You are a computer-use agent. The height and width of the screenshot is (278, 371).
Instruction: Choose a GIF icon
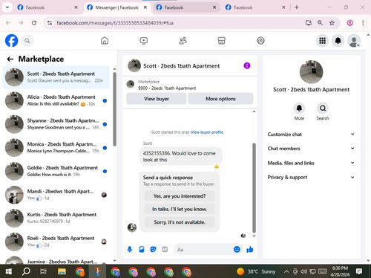click(165, 249)
